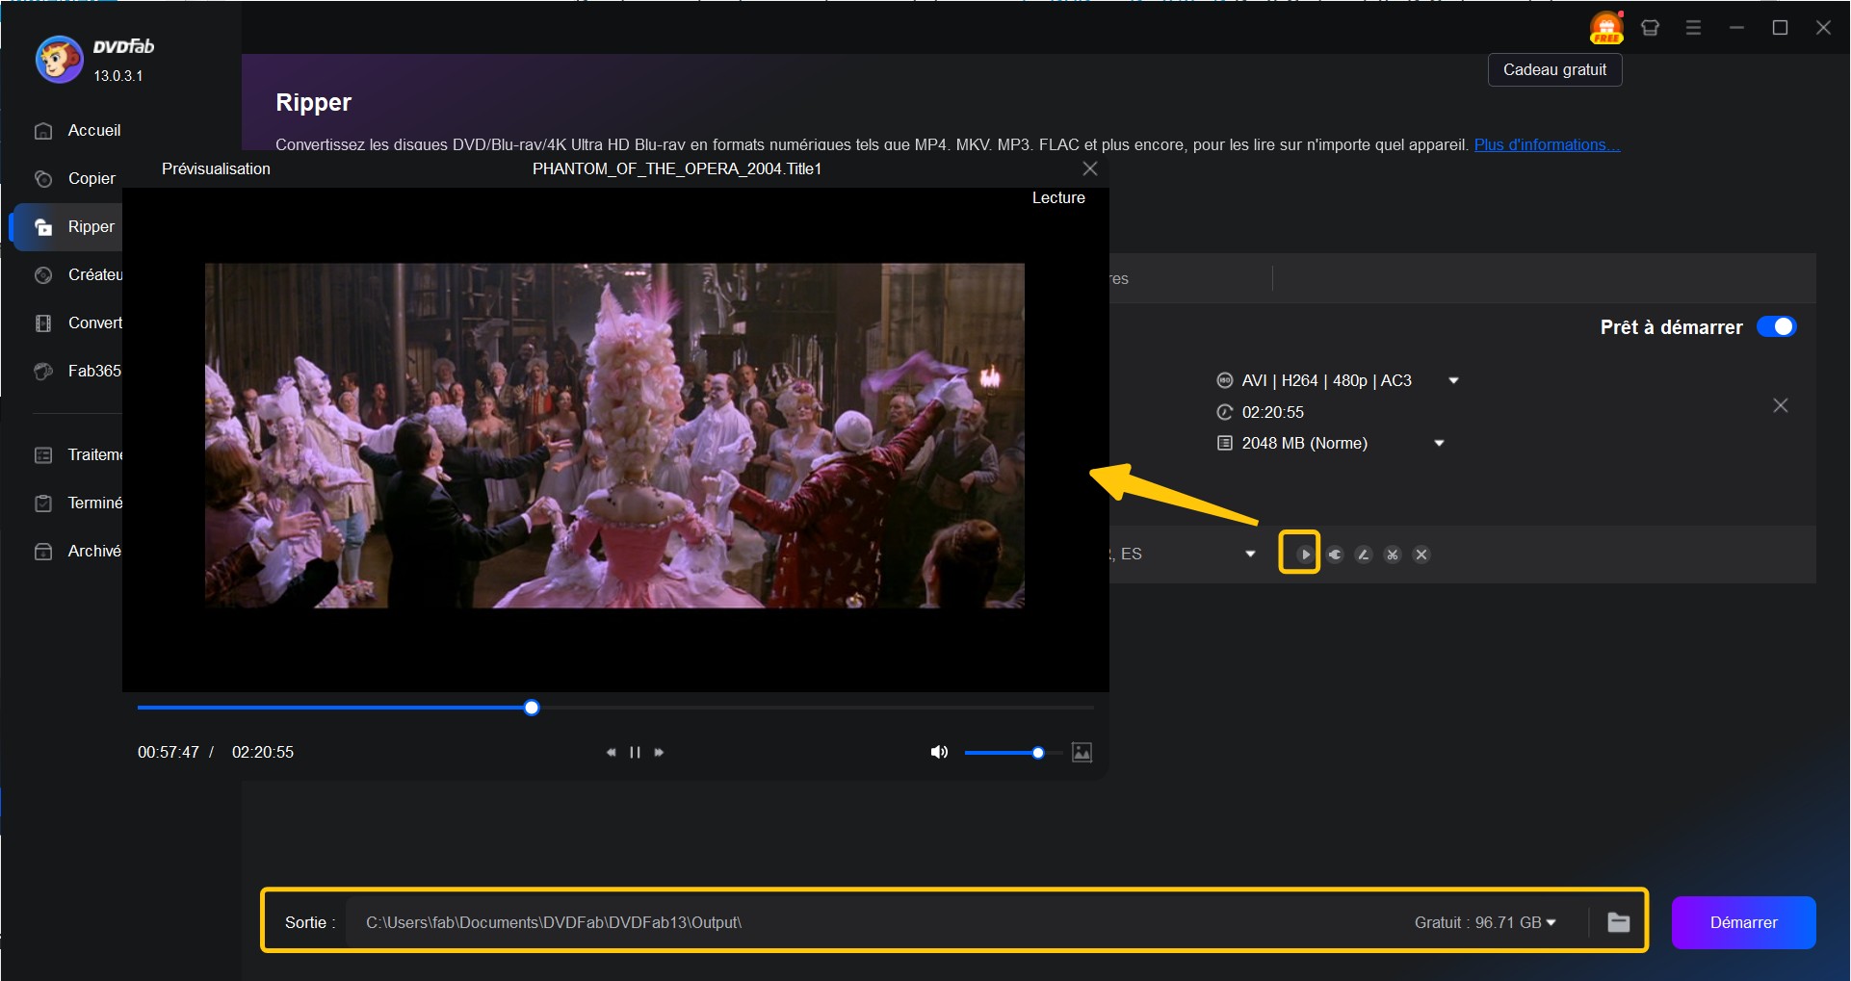
Task: Click the 00:57:47 elapsed time
Action: coord(169,752)
